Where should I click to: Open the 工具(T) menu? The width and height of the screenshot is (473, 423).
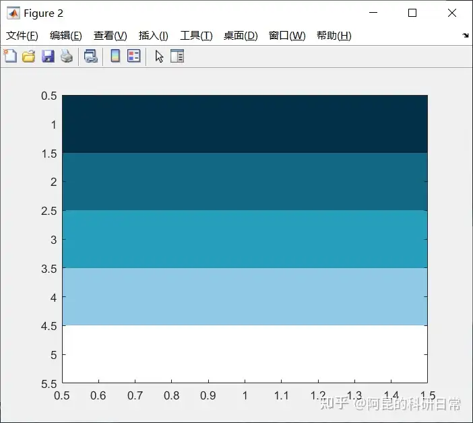[196, 36]
